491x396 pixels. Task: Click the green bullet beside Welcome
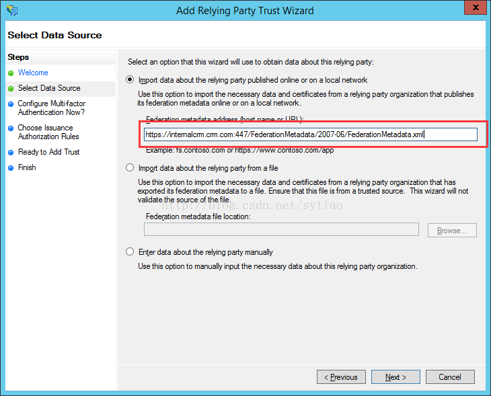pyautogui.click(x=11, y=73)
